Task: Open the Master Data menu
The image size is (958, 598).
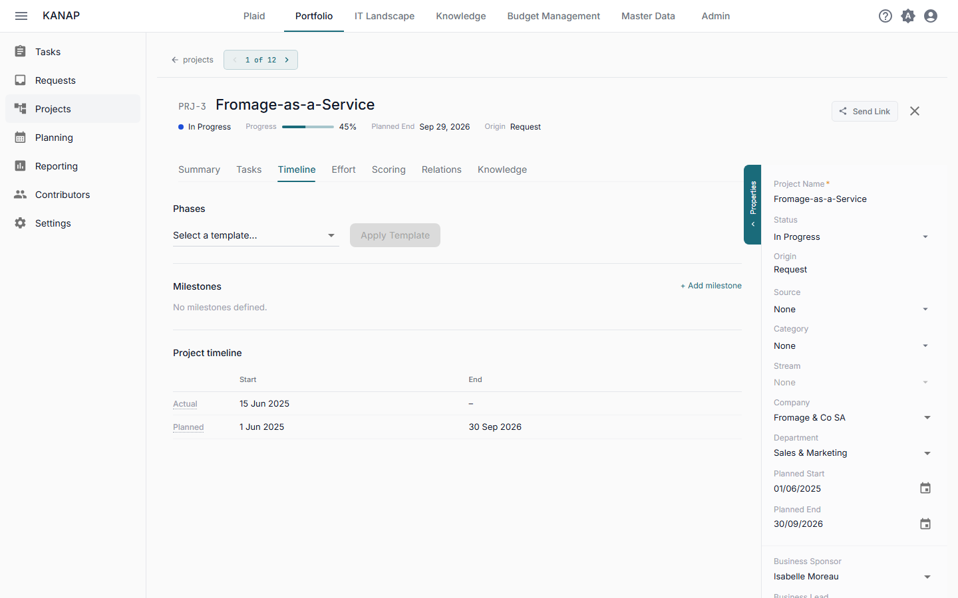Action: (x=648, y=16)
